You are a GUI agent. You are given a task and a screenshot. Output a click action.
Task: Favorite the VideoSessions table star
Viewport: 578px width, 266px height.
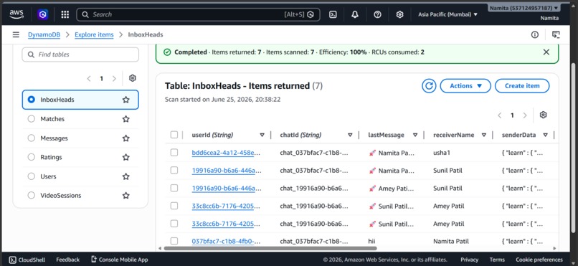(x=126, y=196)
